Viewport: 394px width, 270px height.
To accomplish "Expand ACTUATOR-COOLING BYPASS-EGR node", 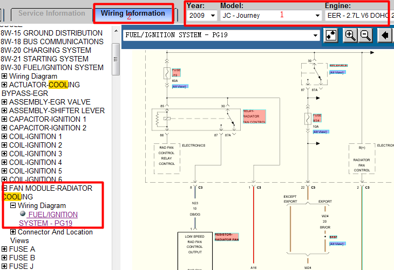I will 4,85.
